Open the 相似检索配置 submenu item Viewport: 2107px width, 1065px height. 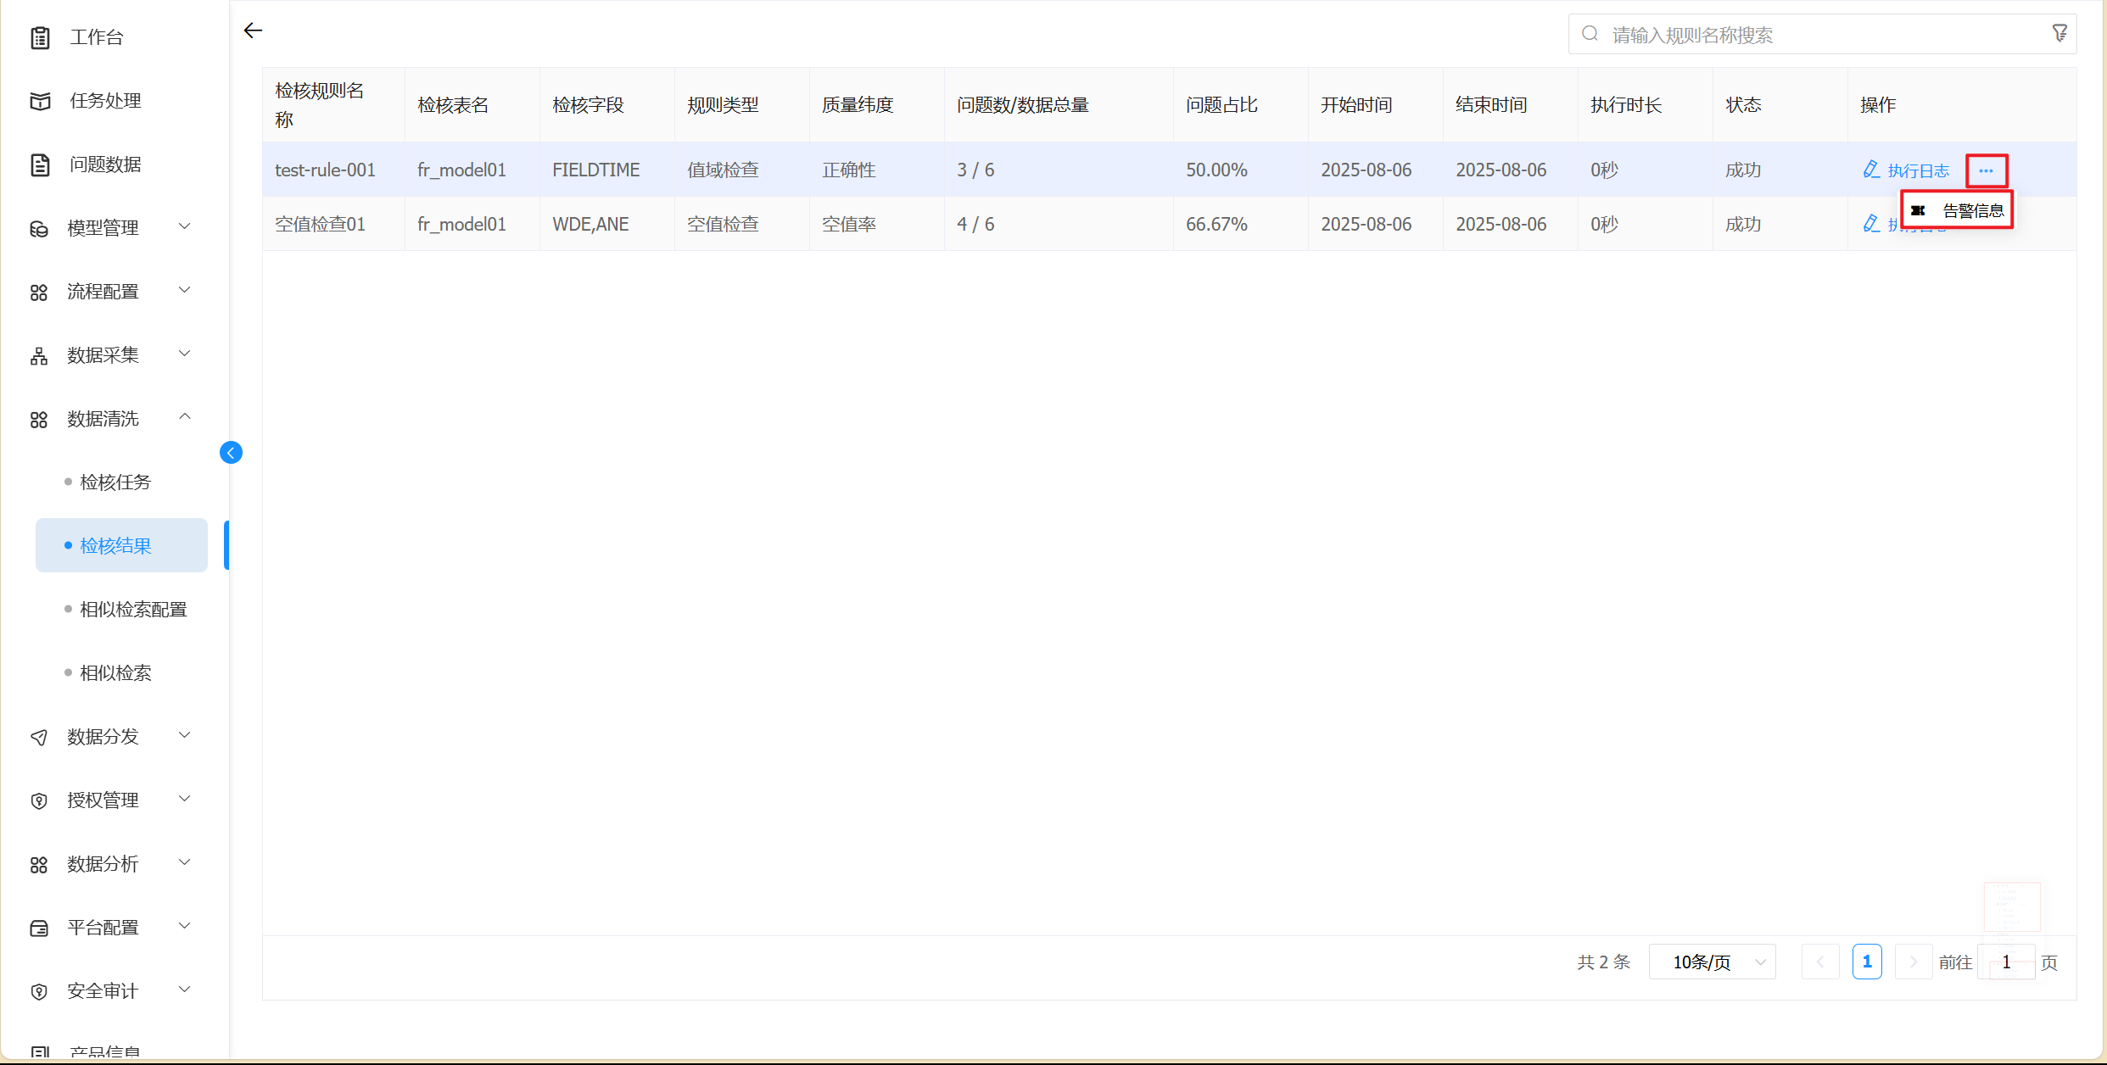click(133, 610)
